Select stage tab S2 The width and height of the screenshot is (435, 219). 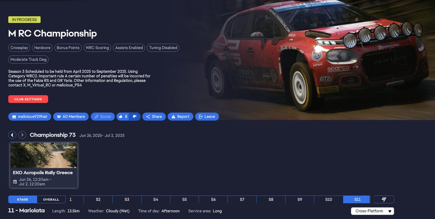[x=98, y=199]
